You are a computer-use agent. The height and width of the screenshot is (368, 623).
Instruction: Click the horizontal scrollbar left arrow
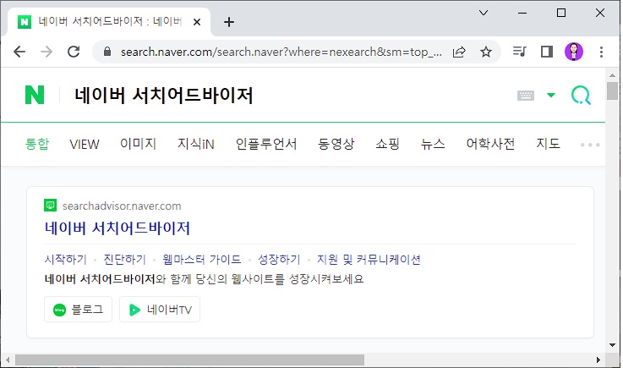(x=7, y=360)
